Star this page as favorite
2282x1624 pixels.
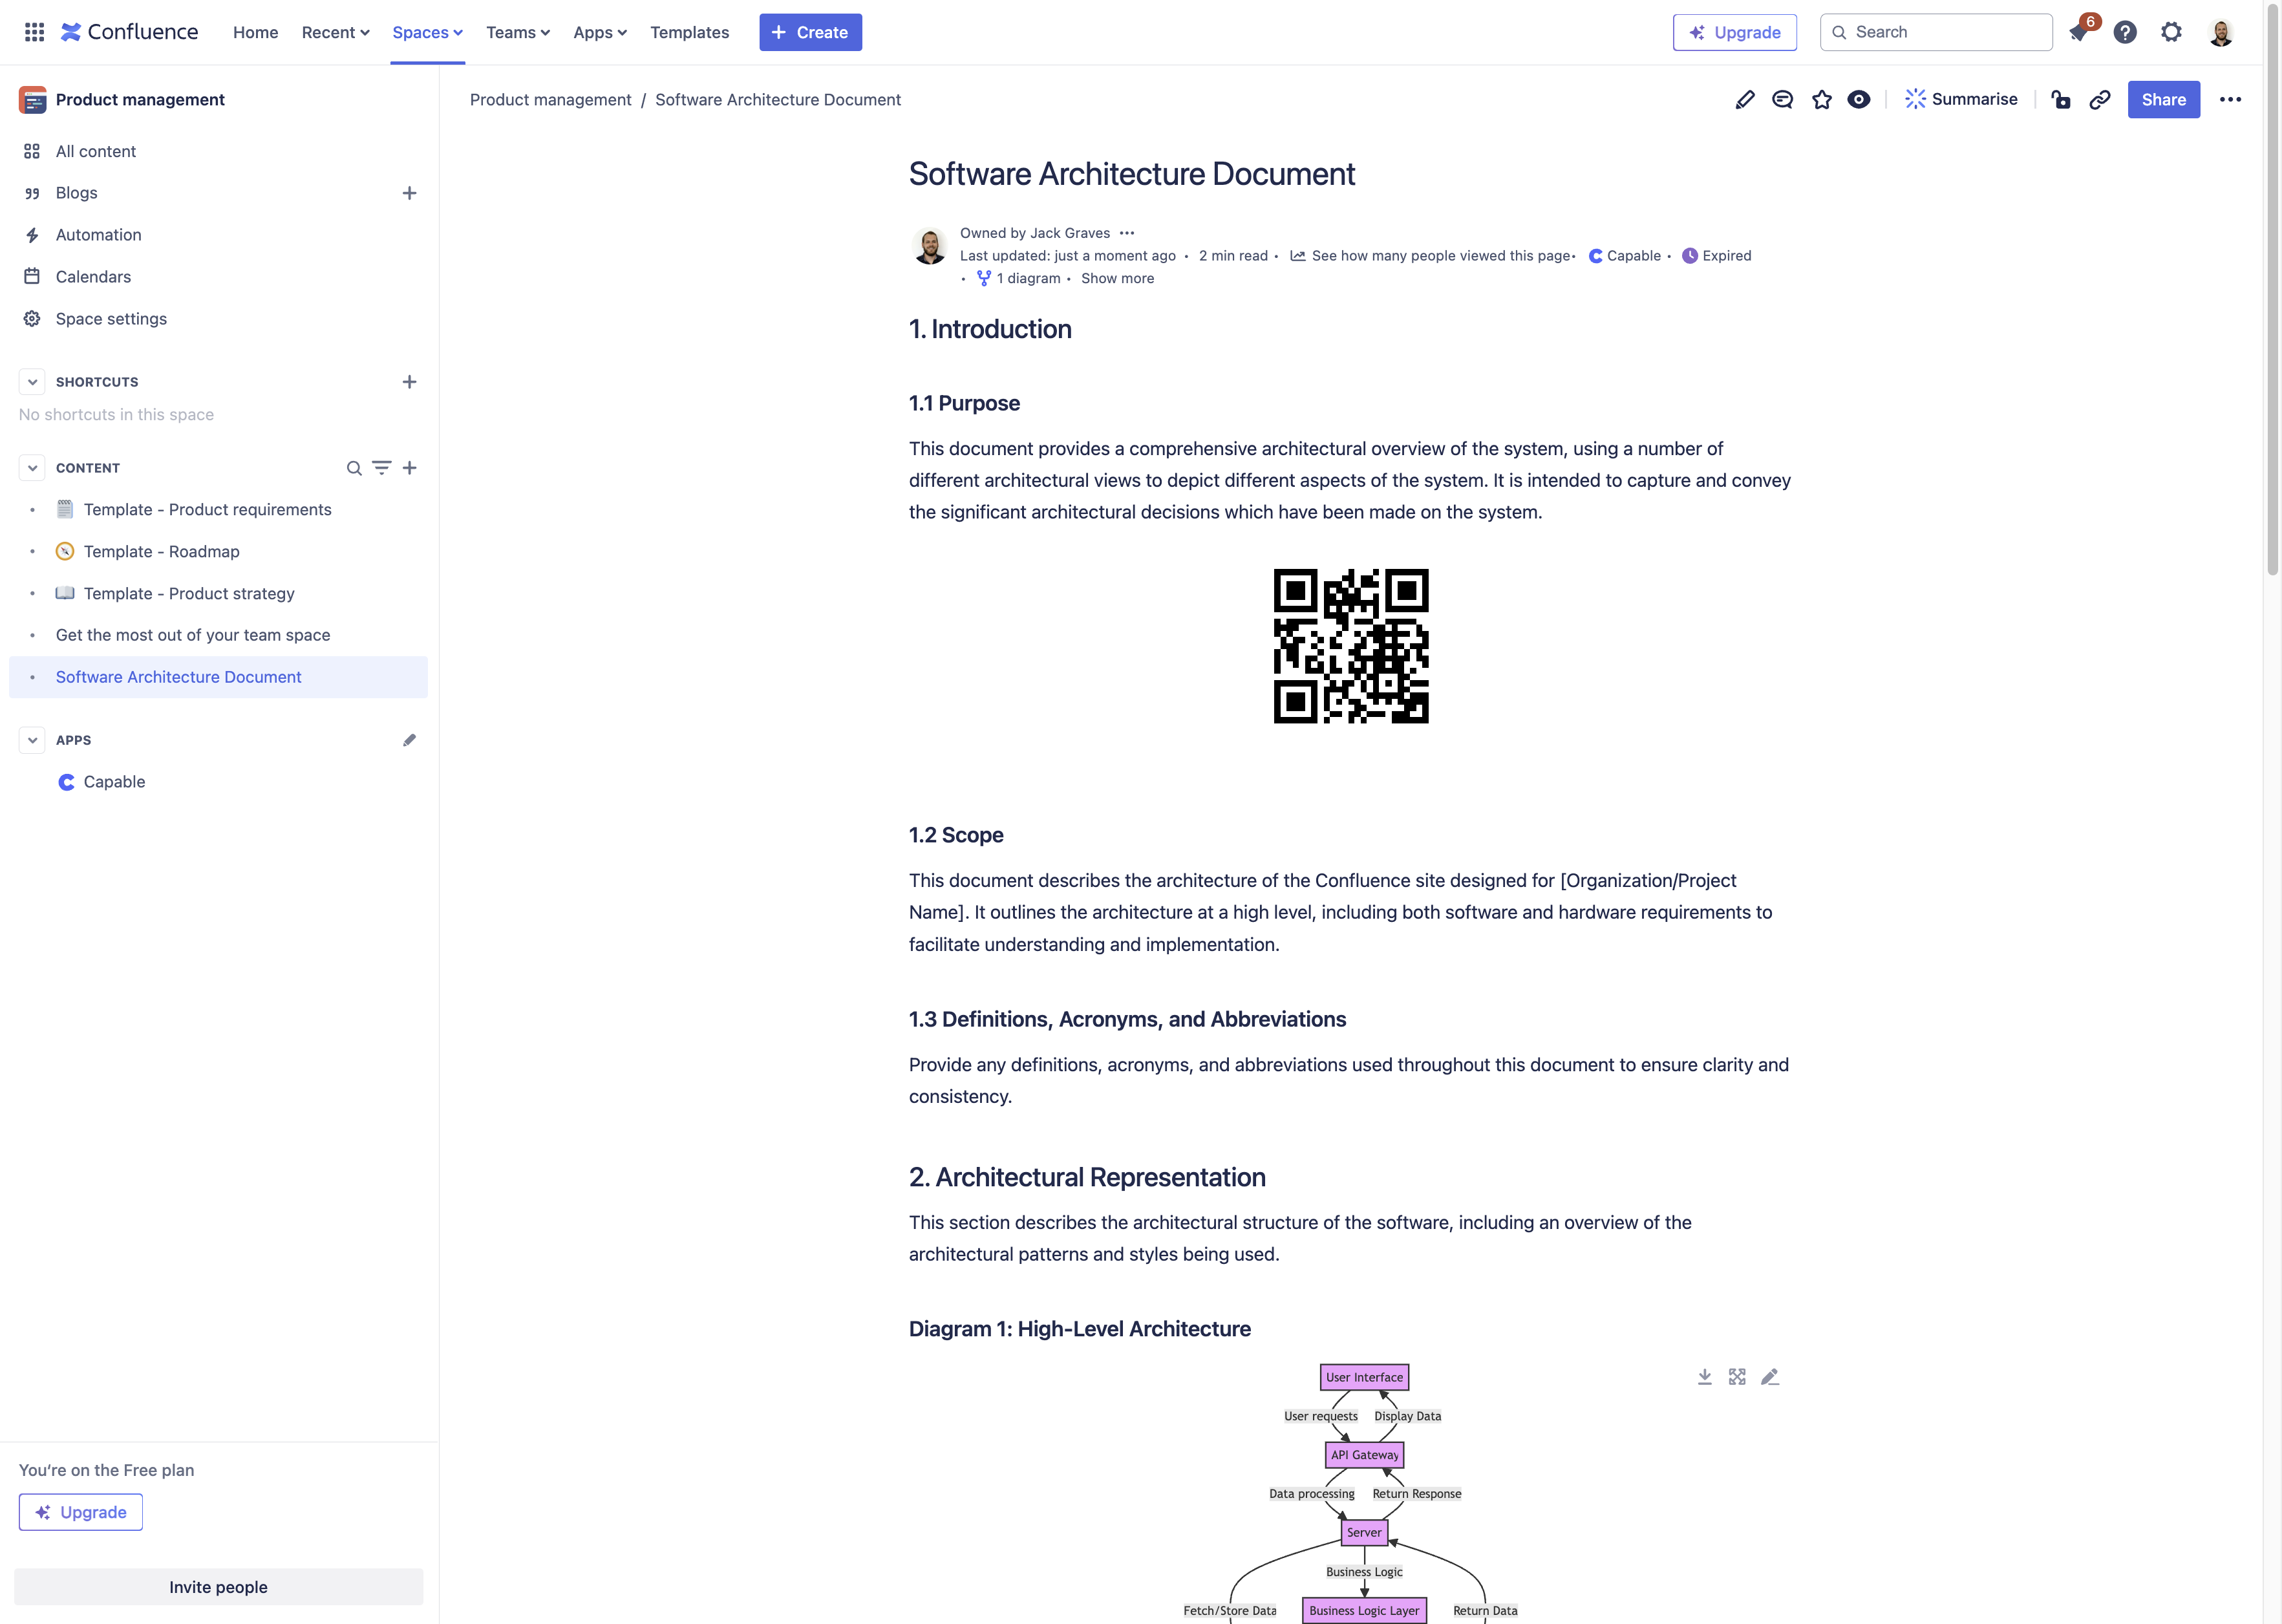point(1821,99)
